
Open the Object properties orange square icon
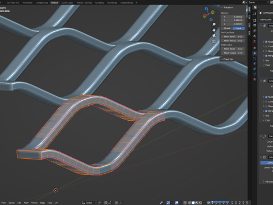[x=255, y=48]
